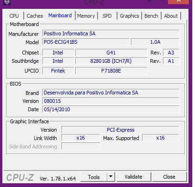The image size is (195, 187).
Task: Click the Tools button
Action: [94, 177]
